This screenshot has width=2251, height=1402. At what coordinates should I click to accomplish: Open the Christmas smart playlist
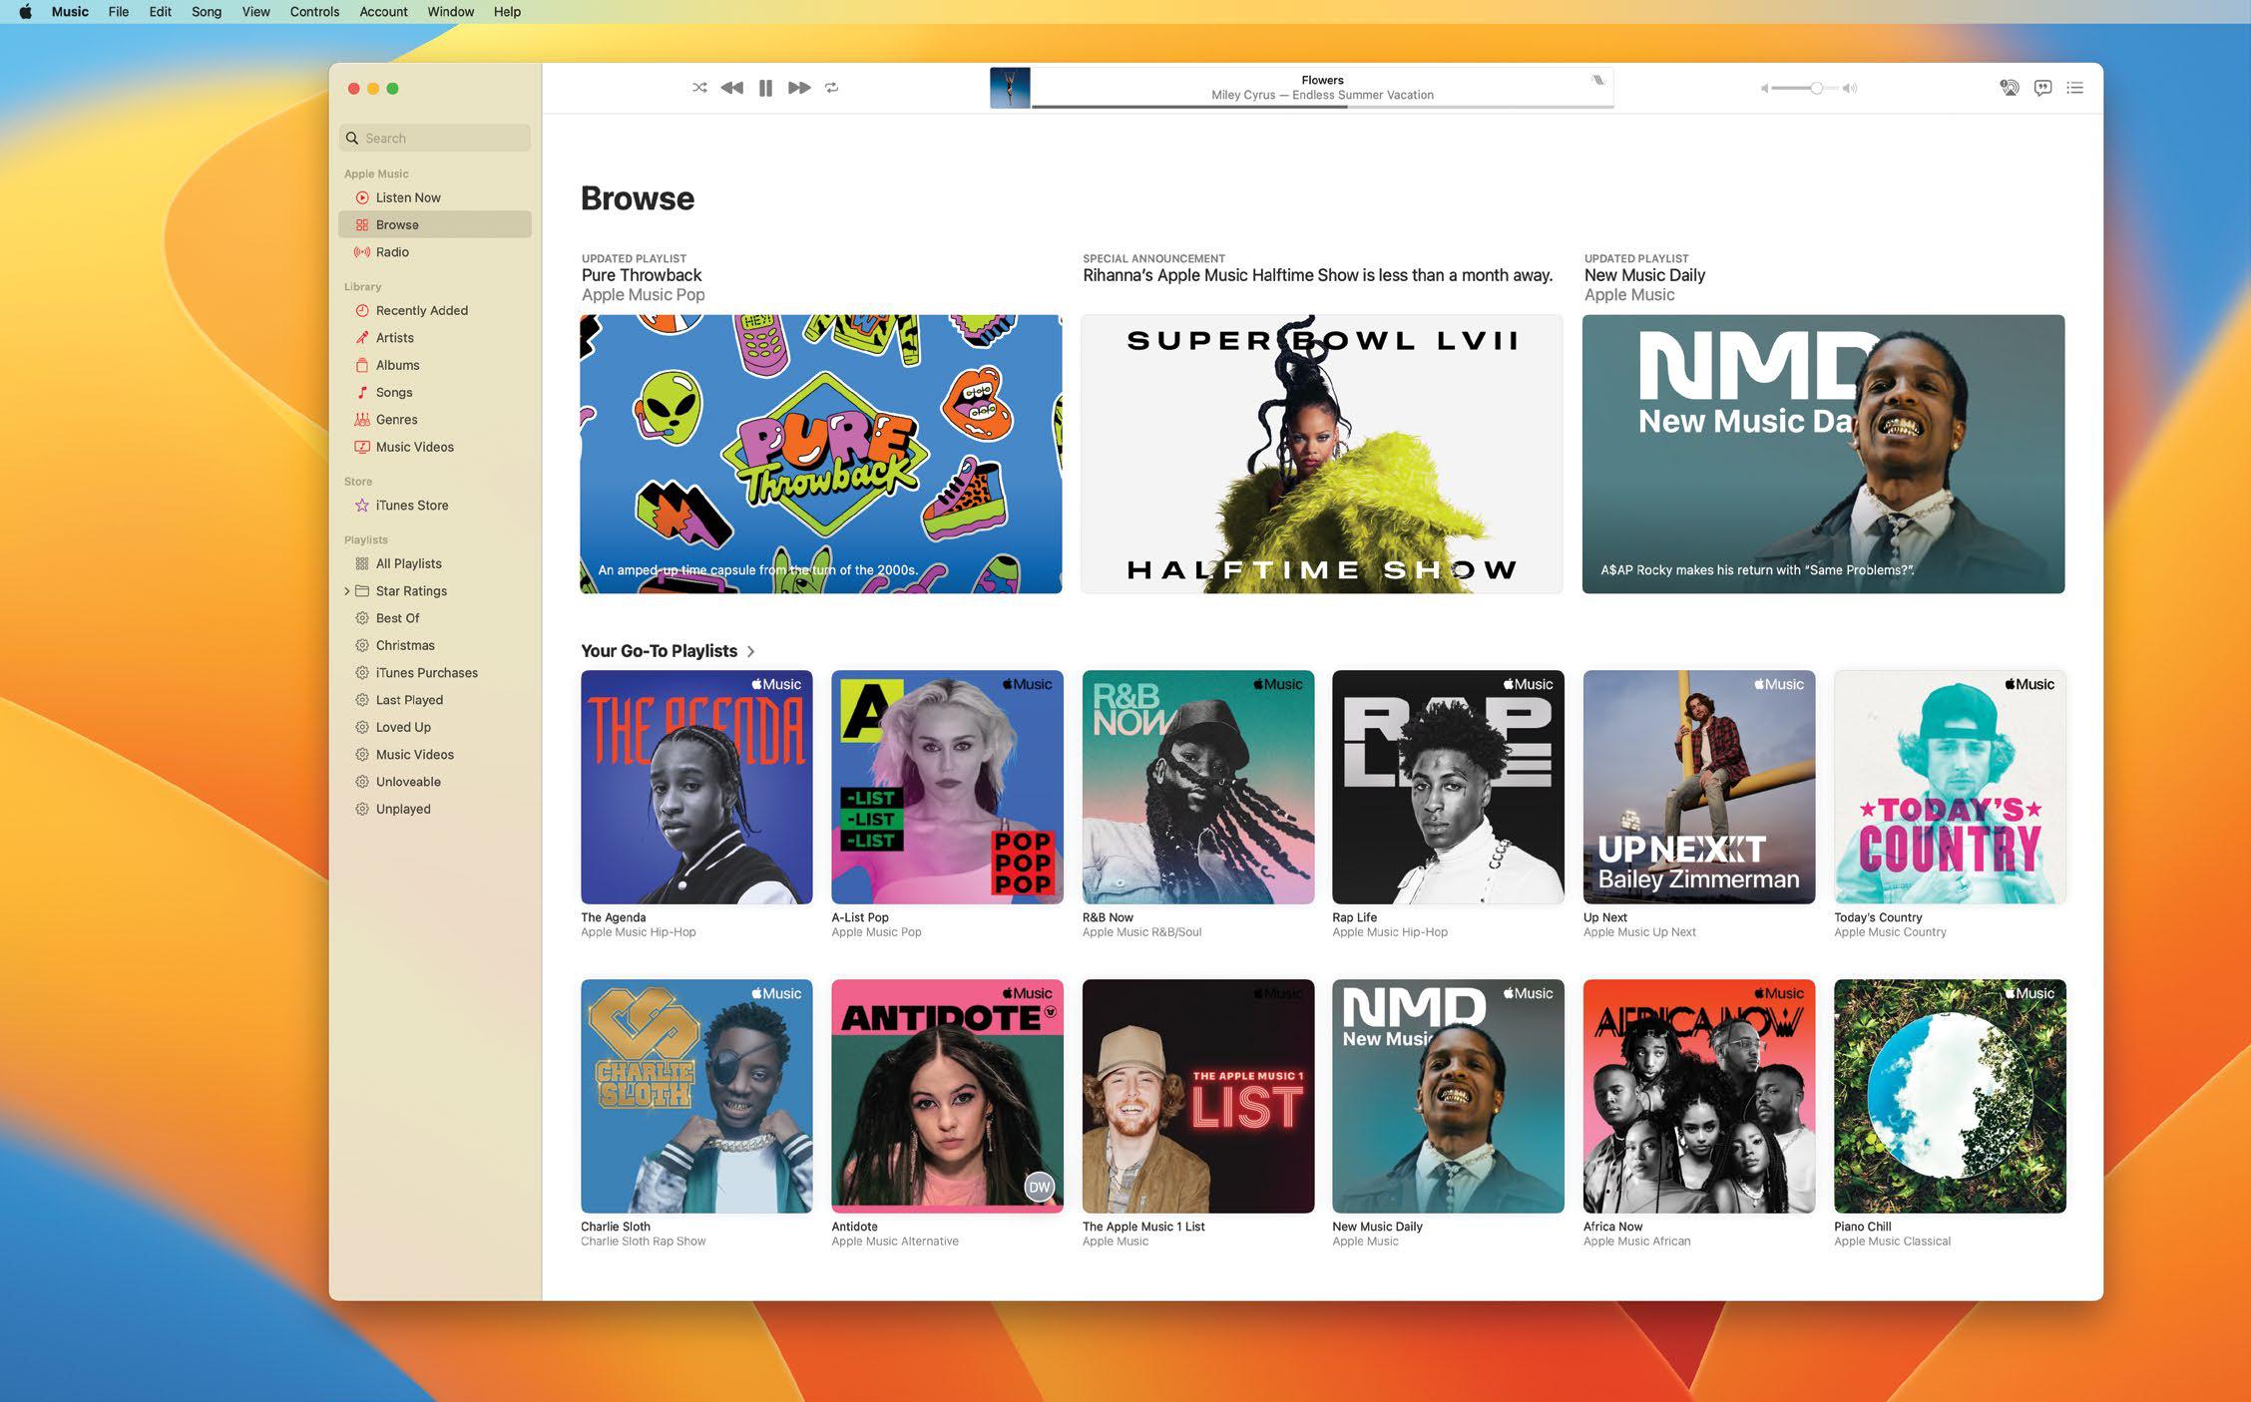click(435, 645)
